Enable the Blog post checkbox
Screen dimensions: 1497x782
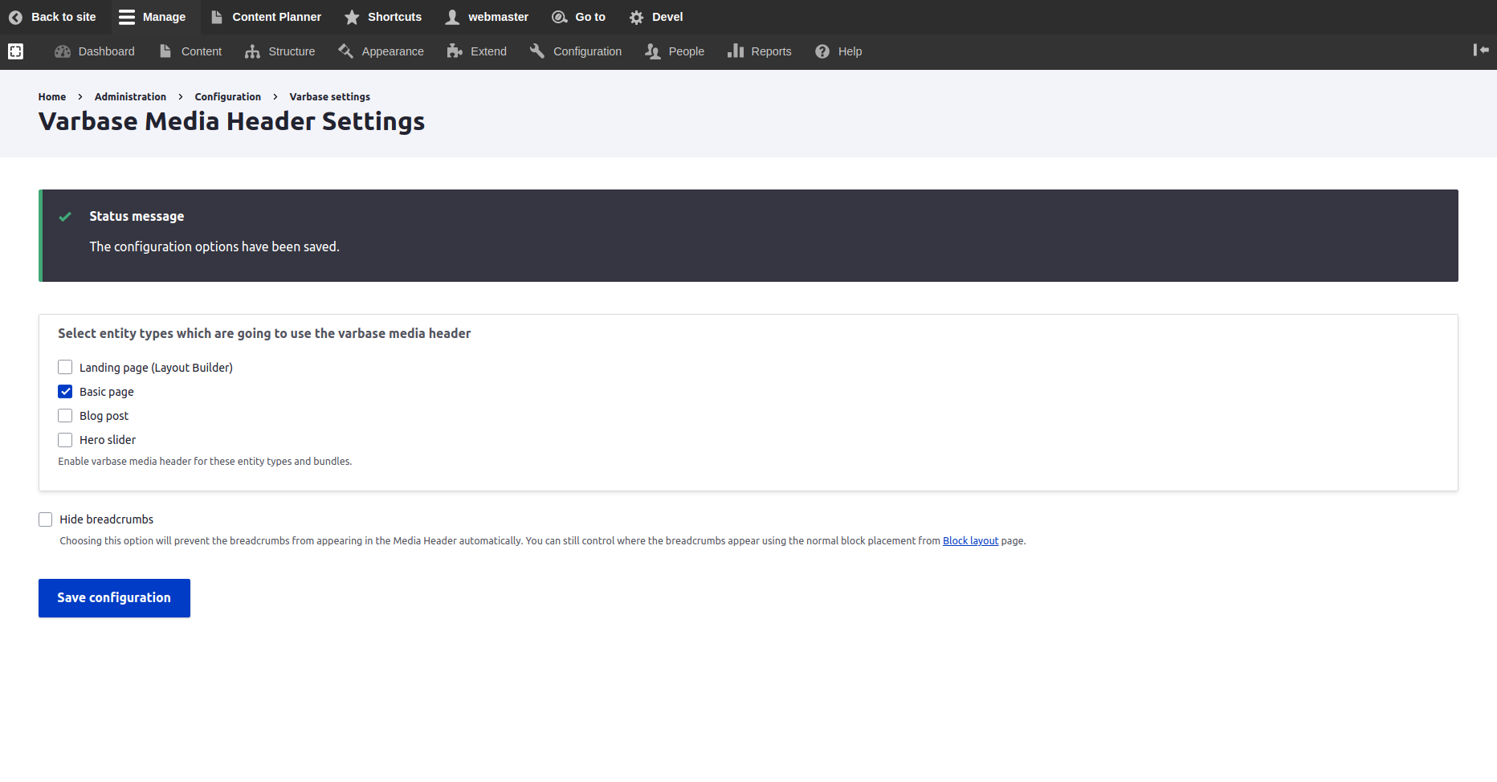65,415
